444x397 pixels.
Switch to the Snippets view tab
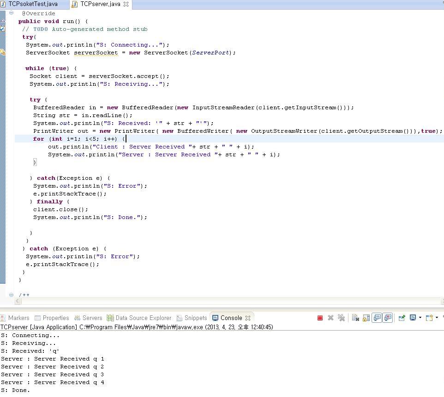[192, 318]
